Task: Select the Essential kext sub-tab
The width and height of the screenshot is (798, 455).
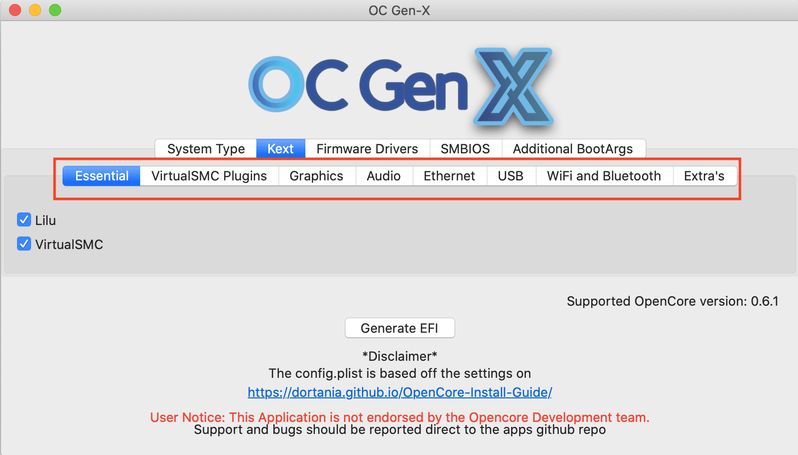Action: click(102, 176)
